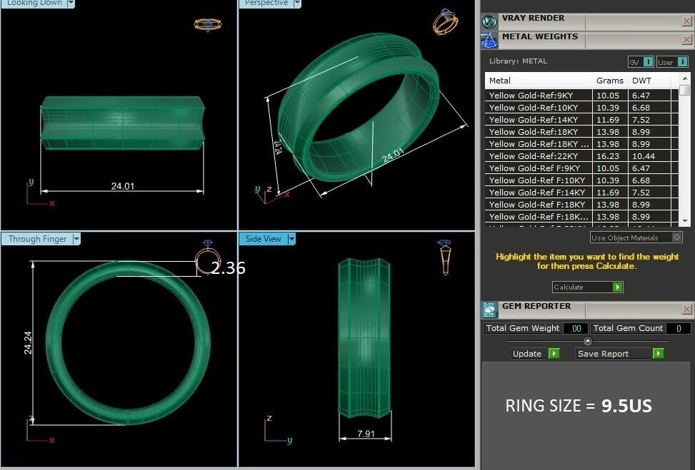The width and height of the screenshot is (695, 470).
Task: Close the Gem Reporter panel
Action: 686,310
